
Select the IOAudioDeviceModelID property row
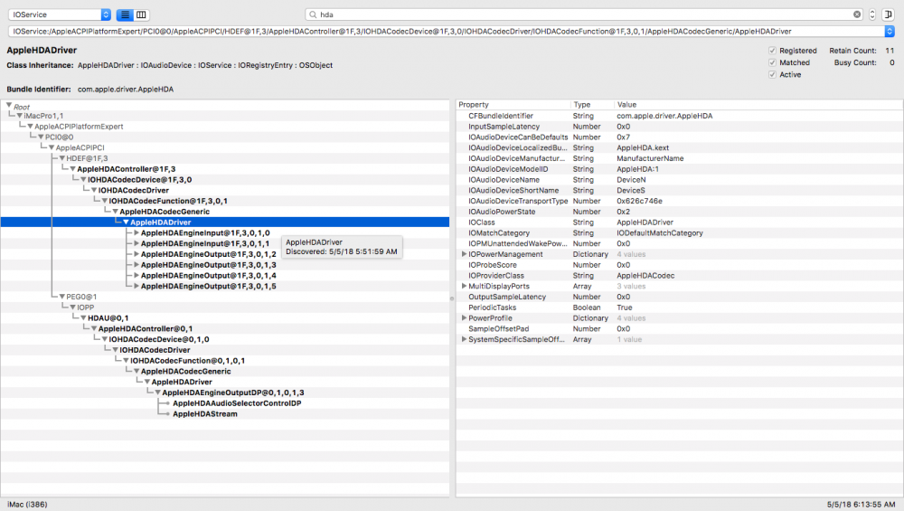(679, 169)
